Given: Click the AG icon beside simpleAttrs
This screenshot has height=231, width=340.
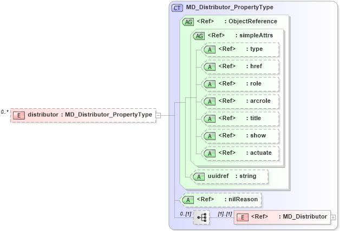Looking at the screenshot, I should pyautogui.click(x=199, y=36).
